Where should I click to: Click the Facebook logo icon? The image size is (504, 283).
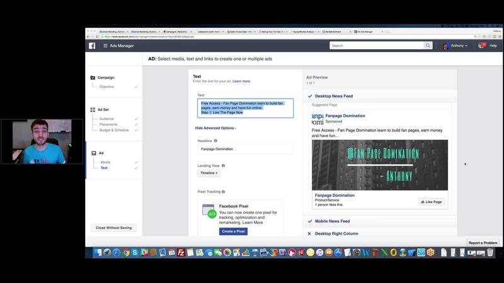92,45
